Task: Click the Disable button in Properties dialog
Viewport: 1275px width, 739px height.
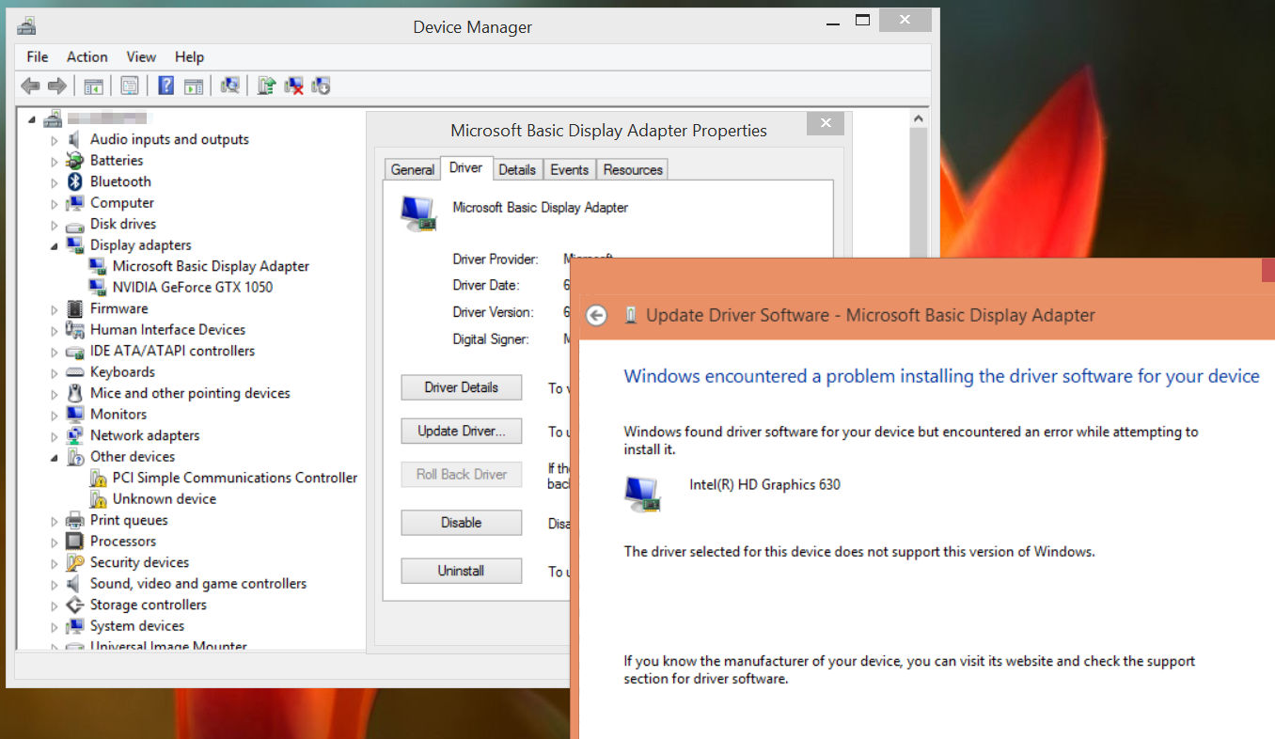Action: [461, 523]
